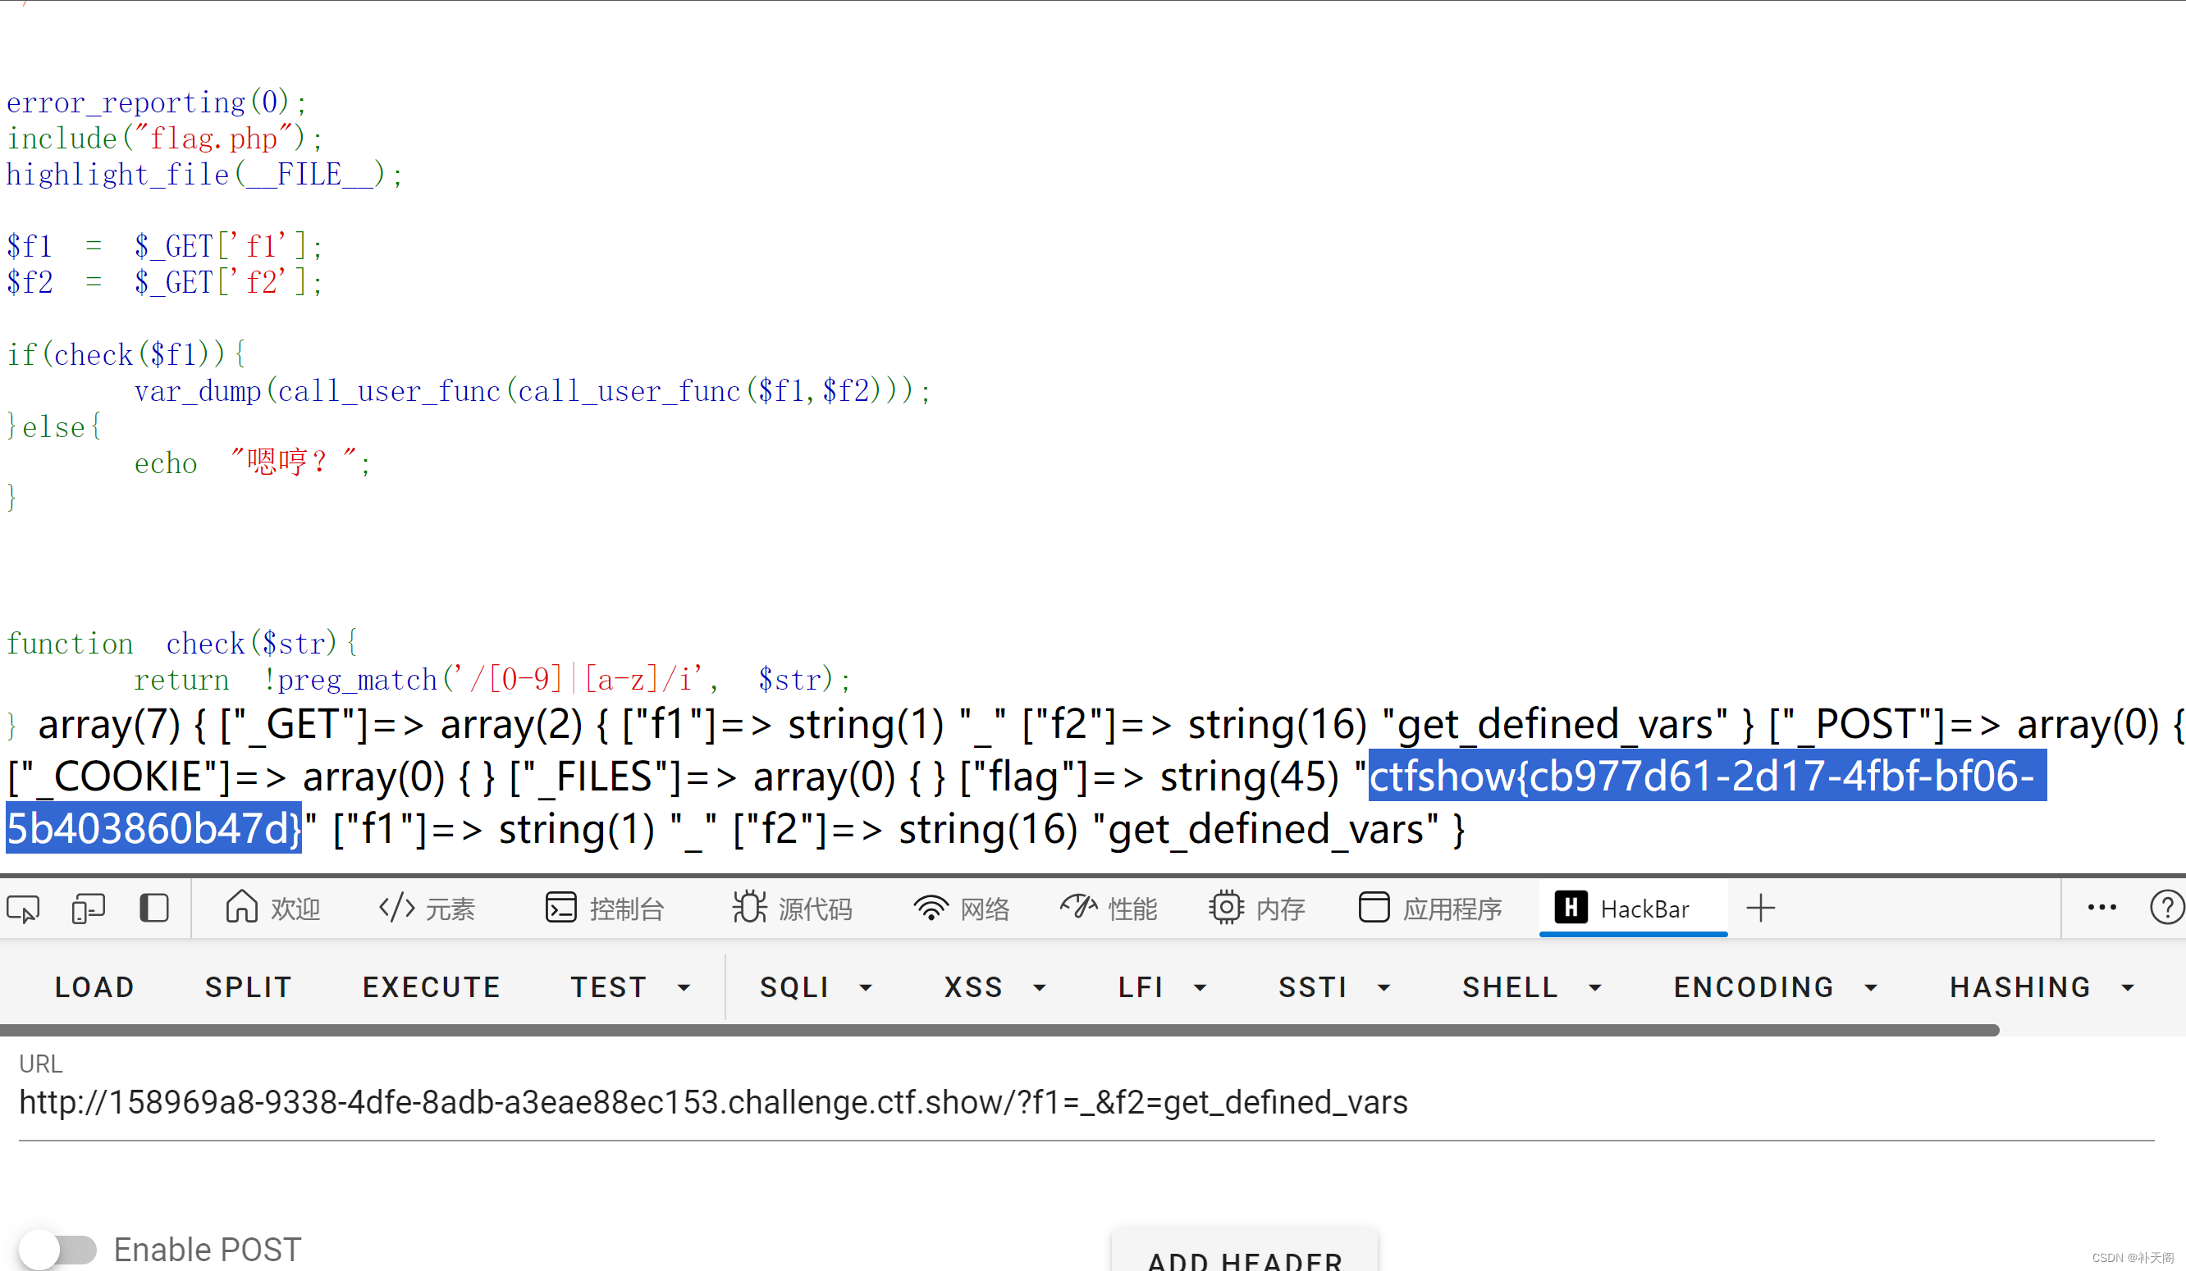Toggle the device emulation icon
Image resolution: width=2186 pixels, height=1271 pixels.
click(x=87, y=908)
